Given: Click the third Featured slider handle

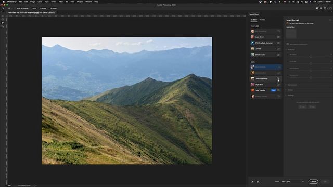Looking at the screenshot, I should click(311, 71).
